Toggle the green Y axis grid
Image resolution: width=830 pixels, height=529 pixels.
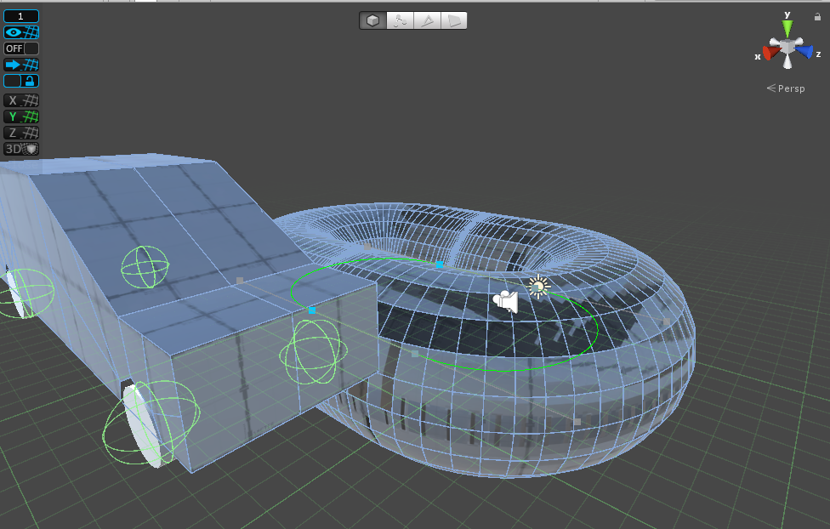21,117
